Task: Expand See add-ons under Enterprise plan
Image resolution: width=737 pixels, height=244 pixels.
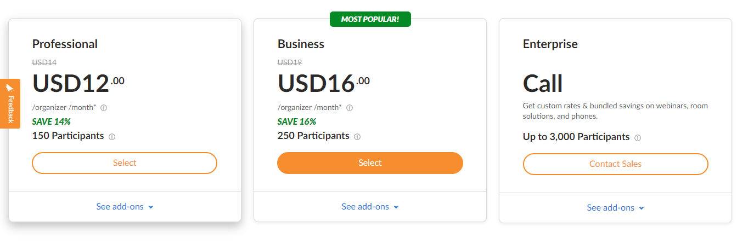Action: pyautogui.click(x=615, y=208)
